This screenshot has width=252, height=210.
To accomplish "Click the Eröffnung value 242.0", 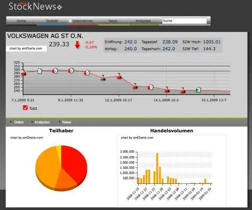I will coord(130,42).
